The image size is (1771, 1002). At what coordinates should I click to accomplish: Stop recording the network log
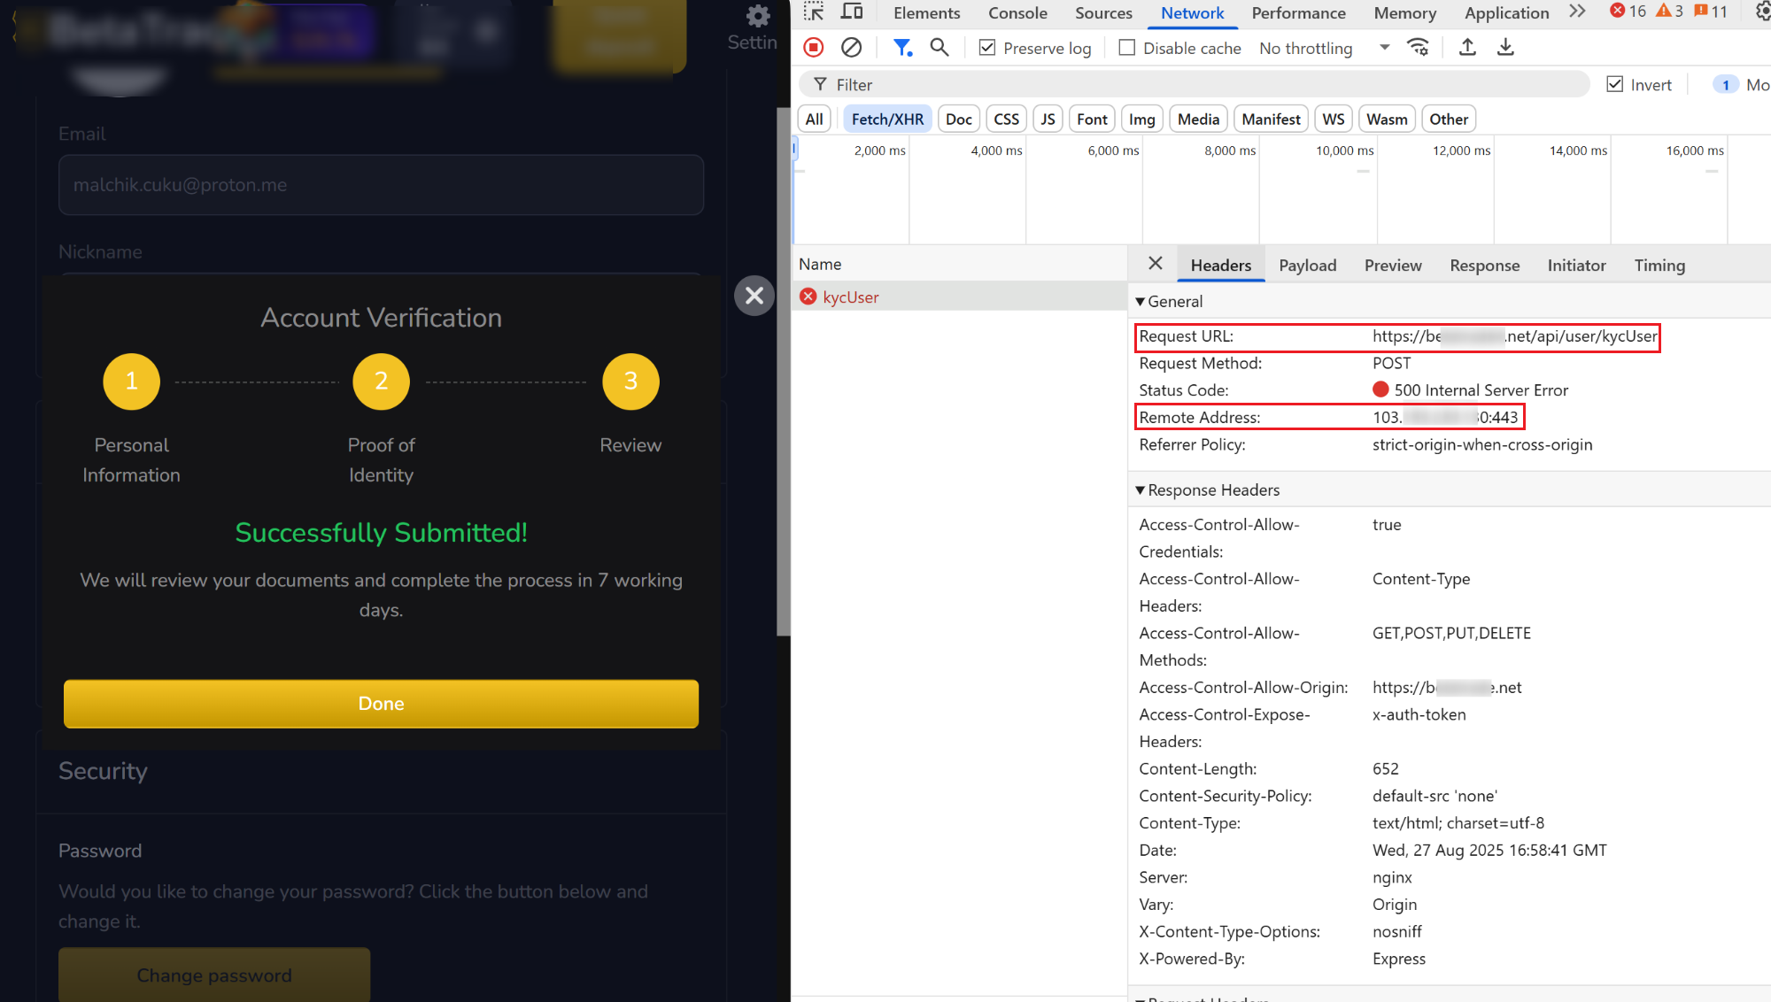tap(812, 47)
